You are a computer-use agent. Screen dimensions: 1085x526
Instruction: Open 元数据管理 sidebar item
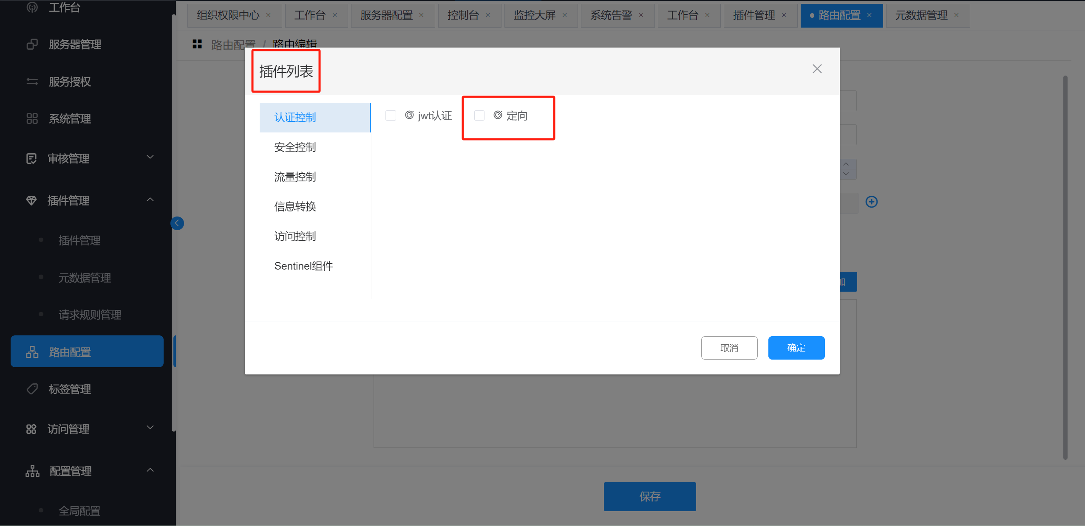pos(85,278)
